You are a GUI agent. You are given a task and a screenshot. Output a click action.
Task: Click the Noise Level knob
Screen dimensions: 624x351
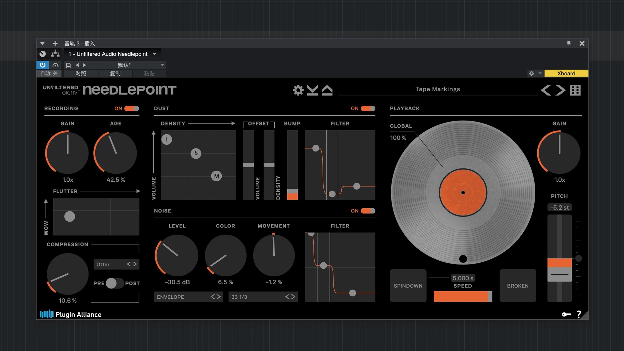[x=177, y=255]
